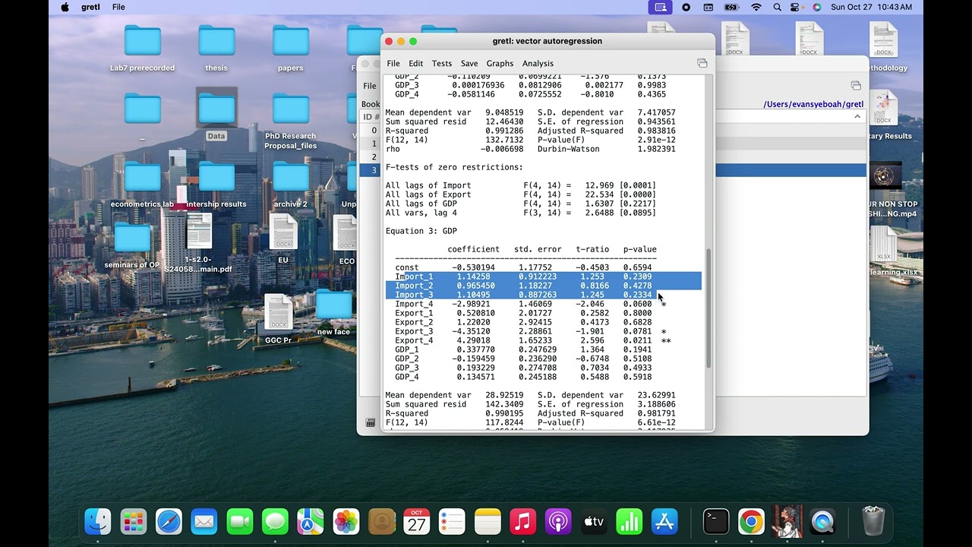Screen dimensions: 972x547
Task: Select the econometrics lab folder
Action: (142, 185)
